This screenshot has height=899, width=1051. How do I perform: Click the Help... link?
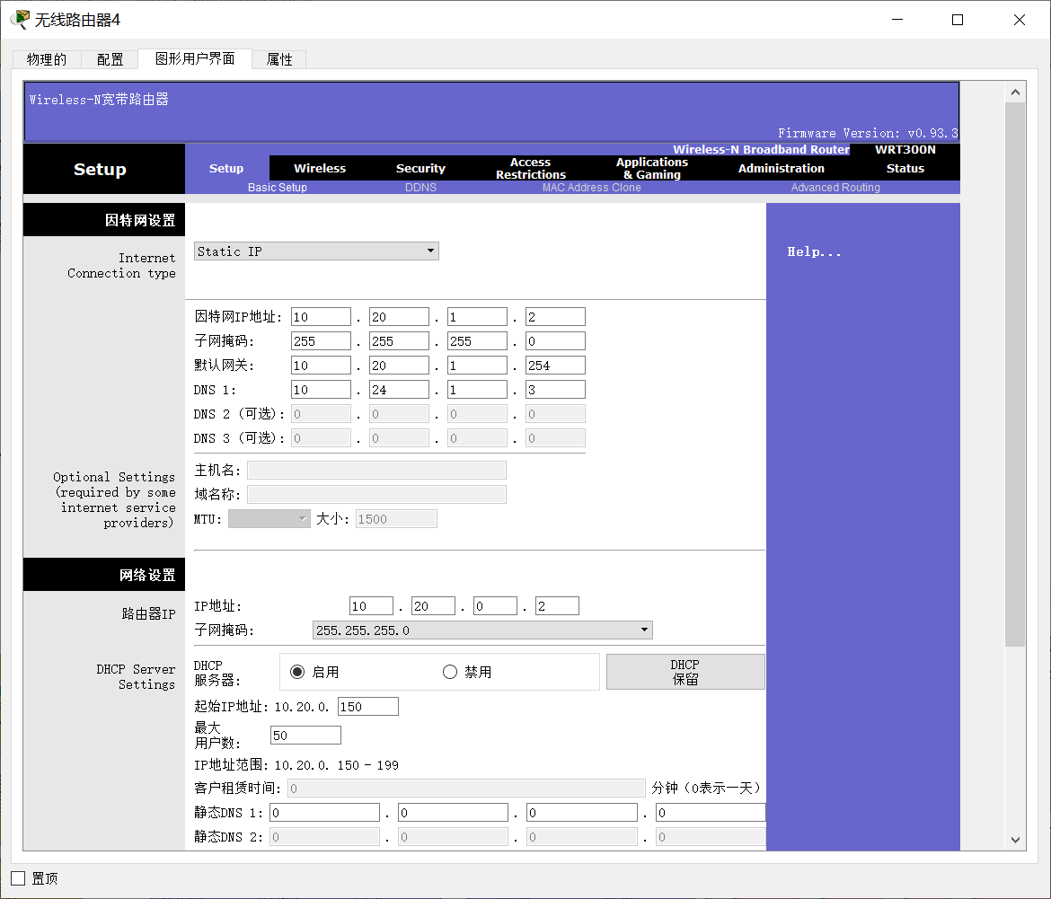[x=814, y=251]
